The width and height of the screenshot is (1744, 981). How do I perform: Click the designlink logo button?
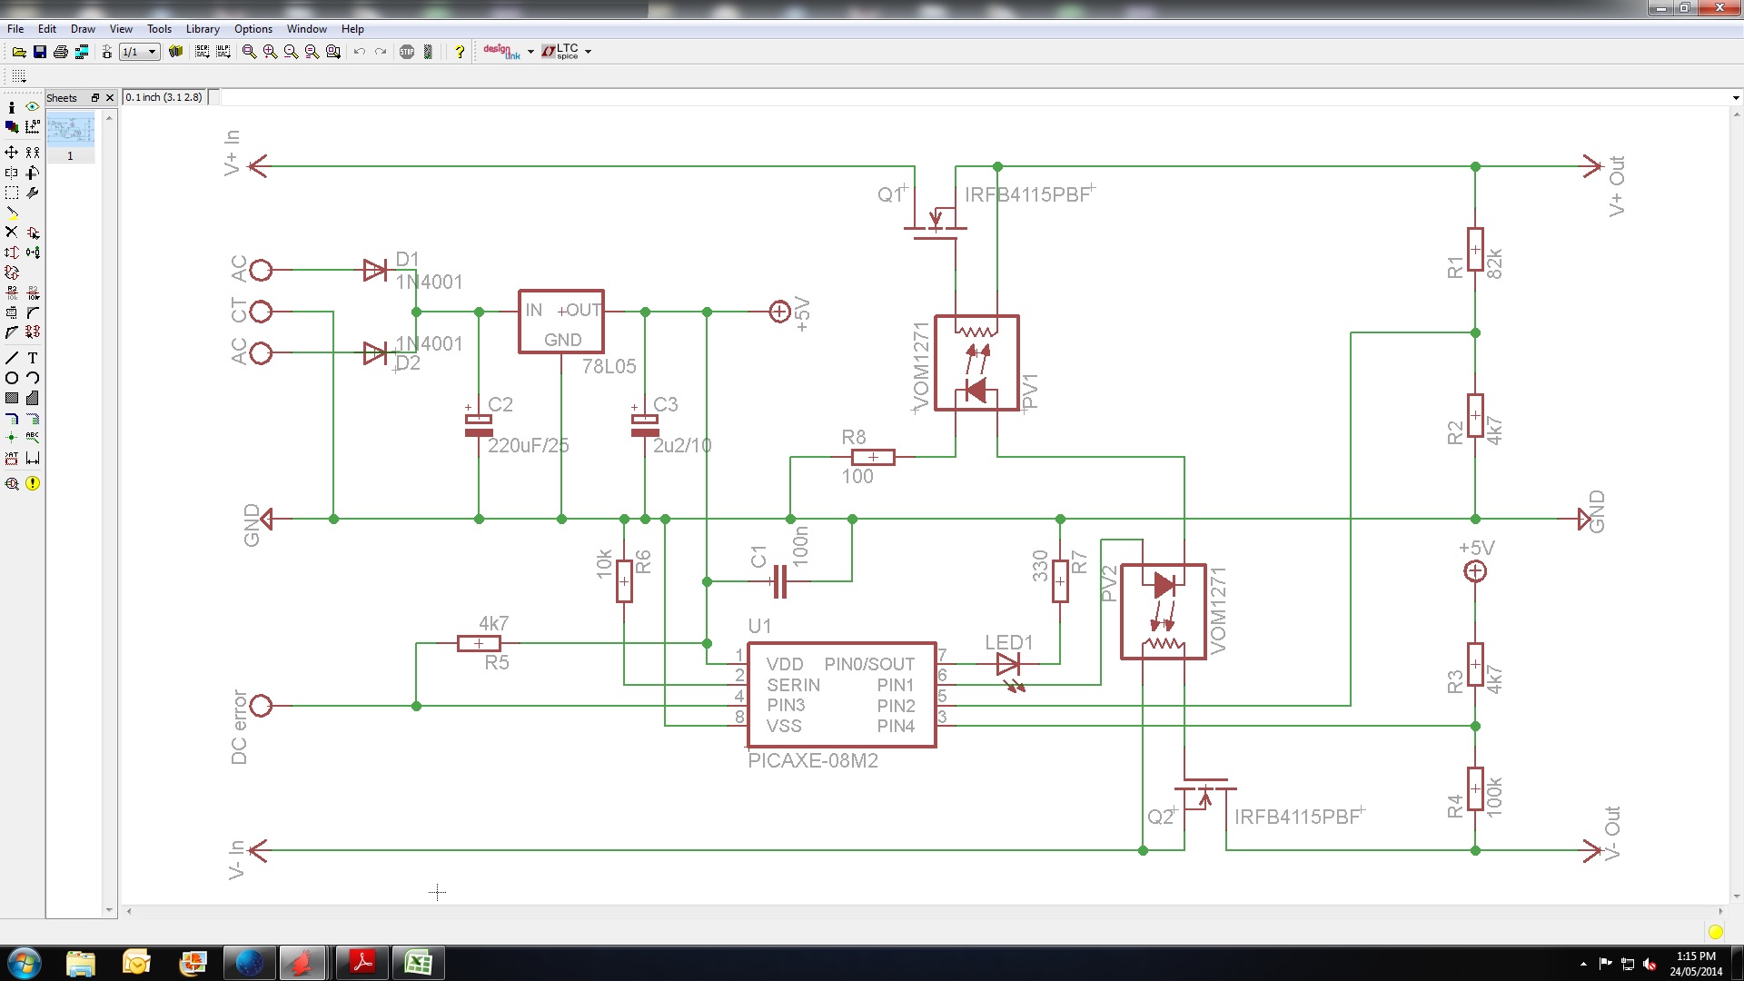coord(502,52)
